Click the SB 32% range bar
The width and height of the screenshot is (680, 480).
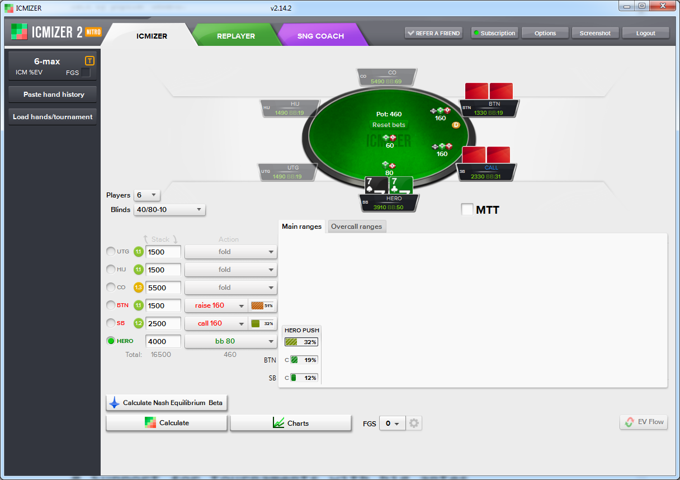263,323
